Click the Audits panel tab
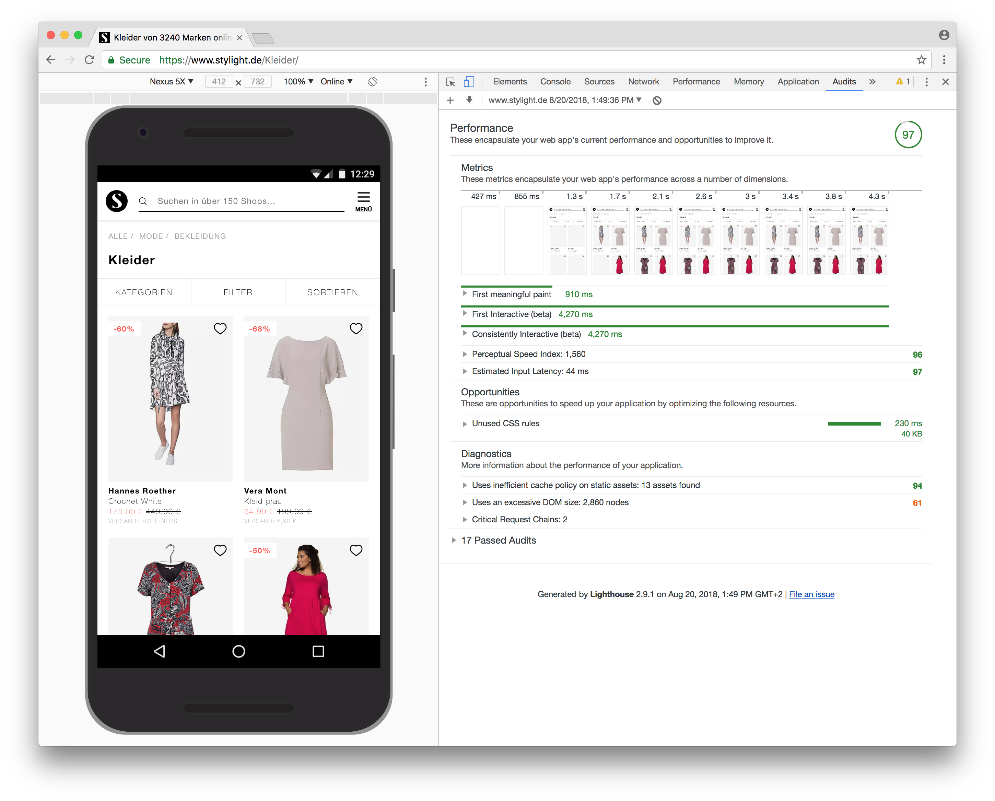 845,81
